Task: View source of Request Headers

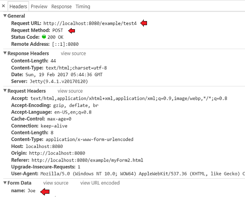Action: [x=70, y=91]
